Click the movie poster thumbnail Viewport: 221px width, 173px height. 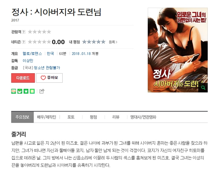pyautogui.click(x=178, y=50)
